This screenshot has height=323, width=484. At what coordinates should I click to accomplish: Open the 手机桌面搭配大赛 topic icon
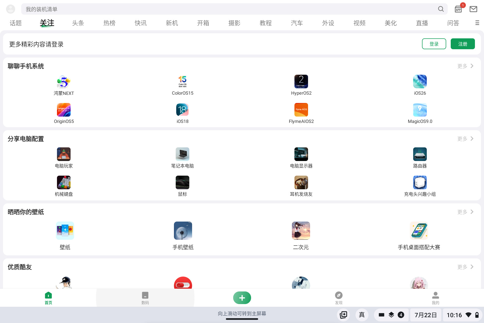pos(419,231)
